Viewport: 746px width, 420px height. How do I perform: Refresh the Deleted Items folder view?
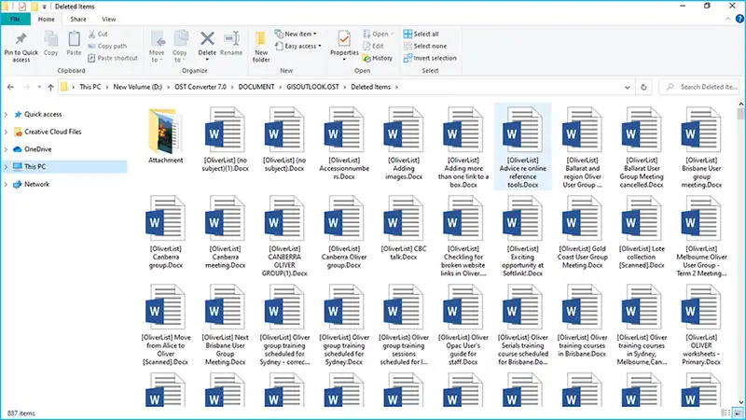coord(643,87)
